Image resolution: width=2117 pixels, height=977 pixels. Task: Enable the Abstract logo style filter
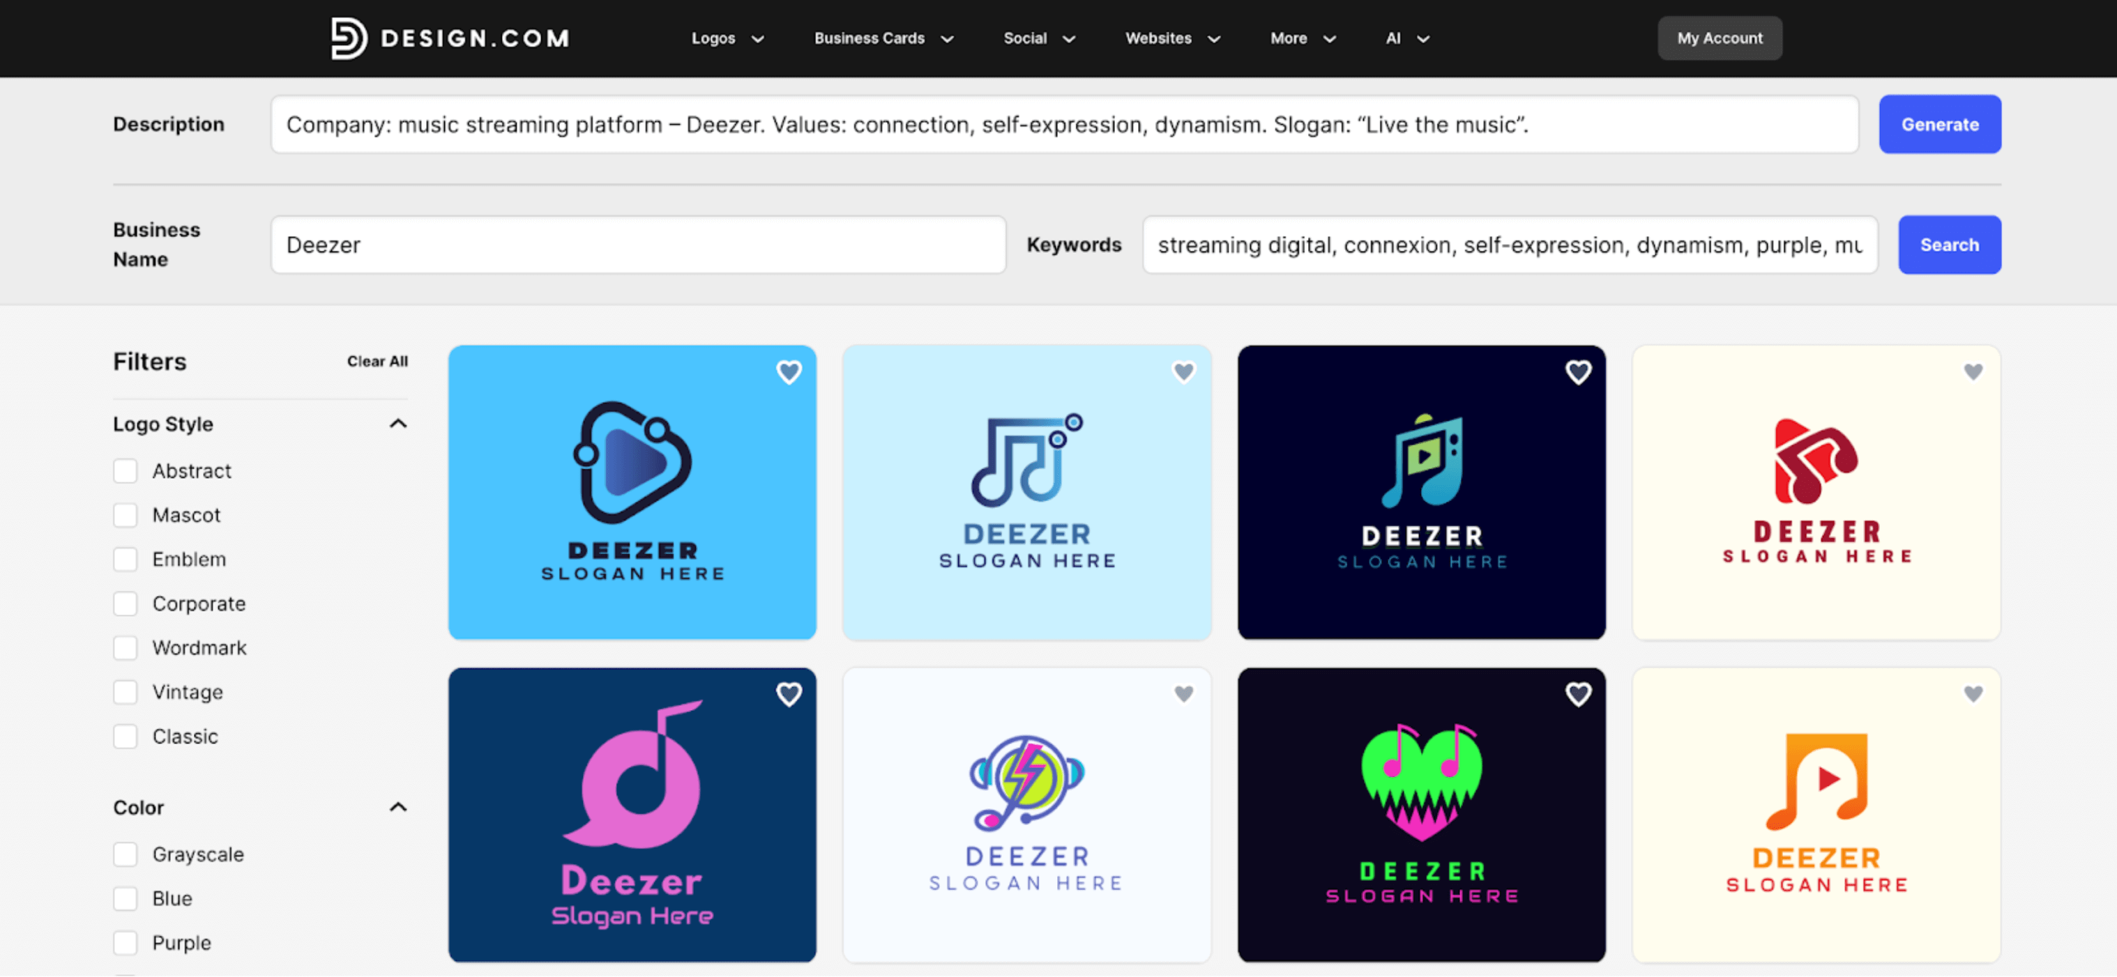(125, 470)
